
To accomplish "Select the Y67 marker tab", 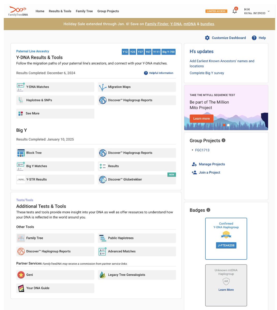I will (148, 52).
